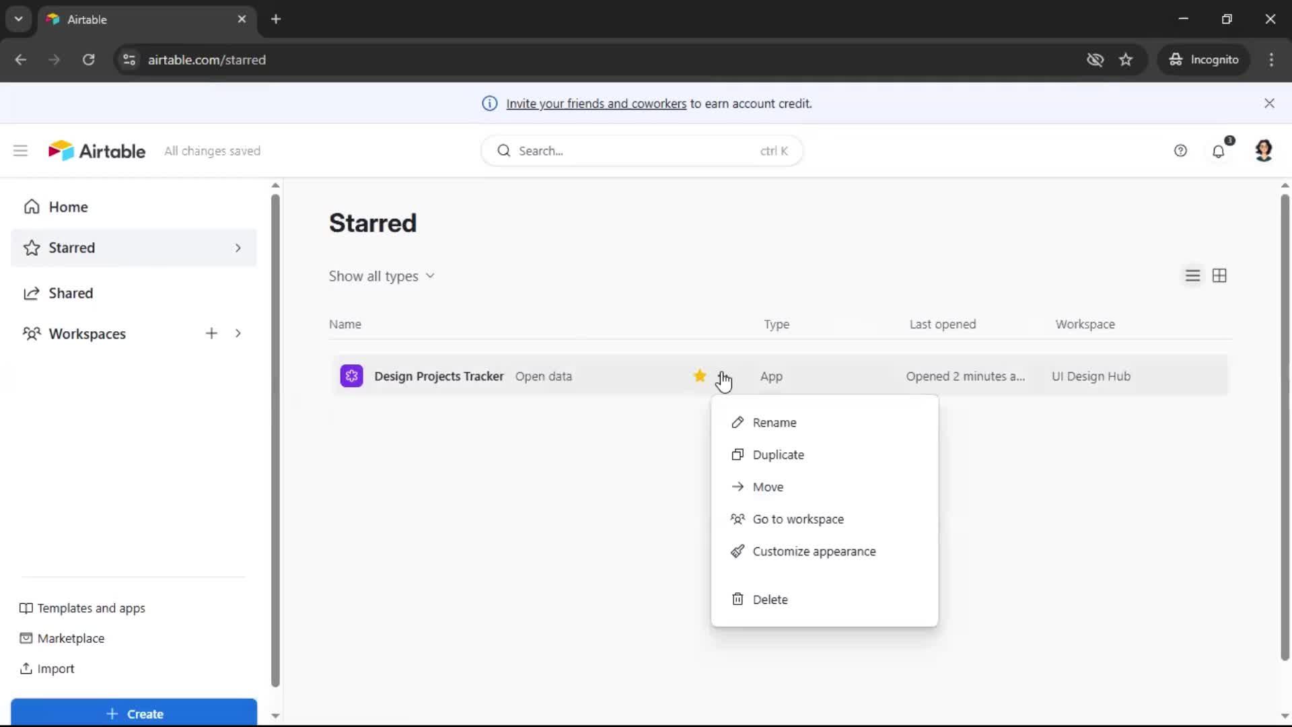Screen dimensions: 1292x727
Task: Switch to grid view icon
Action: click(1219, 276)
